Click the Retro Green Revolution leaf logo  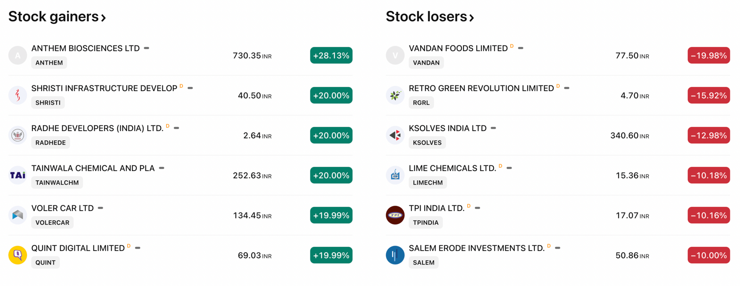click(x=395, y=95)
